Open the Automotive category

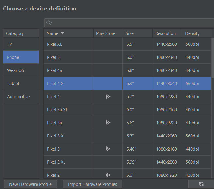coord(21,96)
